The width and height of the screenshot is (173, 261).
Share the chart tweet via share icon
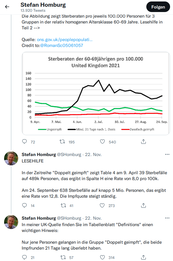tap(143, 142)
